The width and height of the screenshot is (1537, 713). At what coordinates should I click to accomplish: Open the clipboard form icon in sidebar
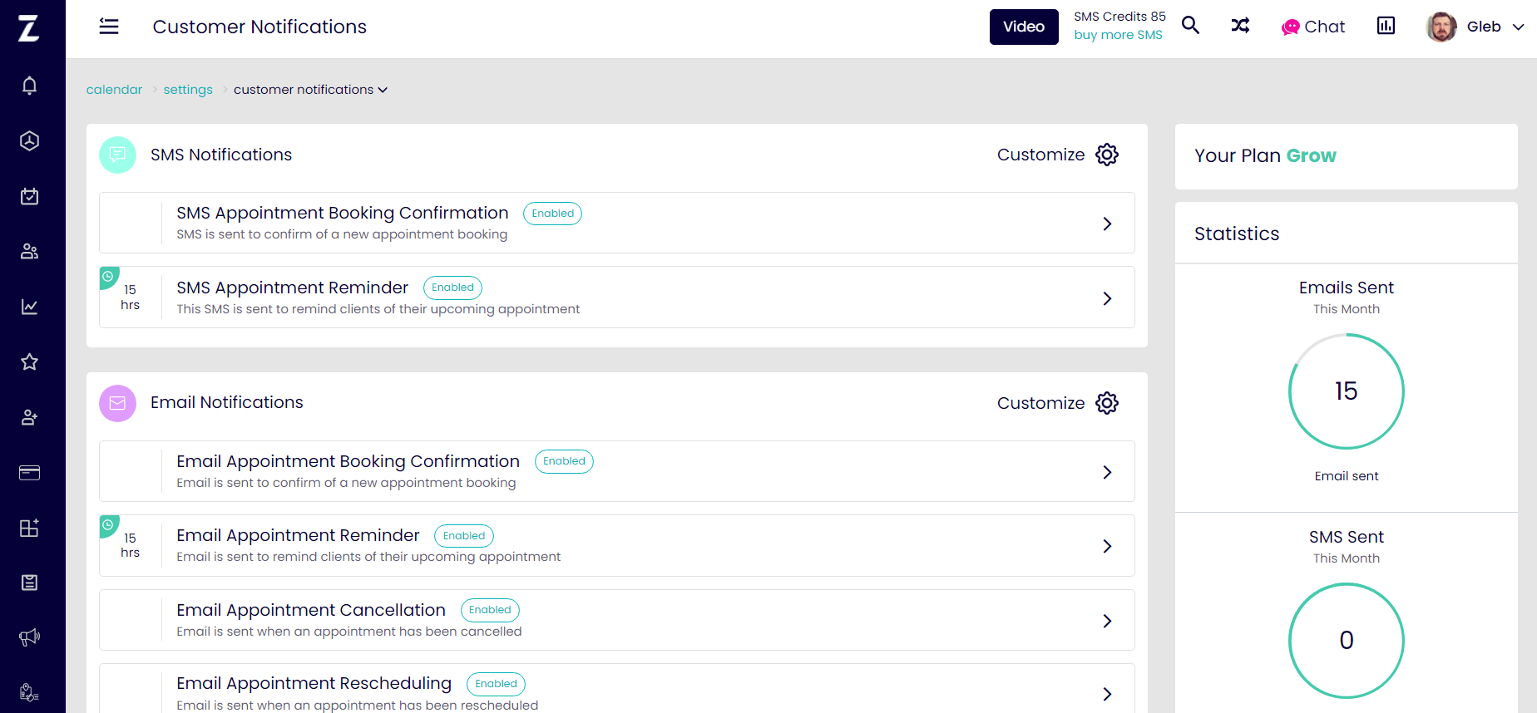click(x=29, y=583)
